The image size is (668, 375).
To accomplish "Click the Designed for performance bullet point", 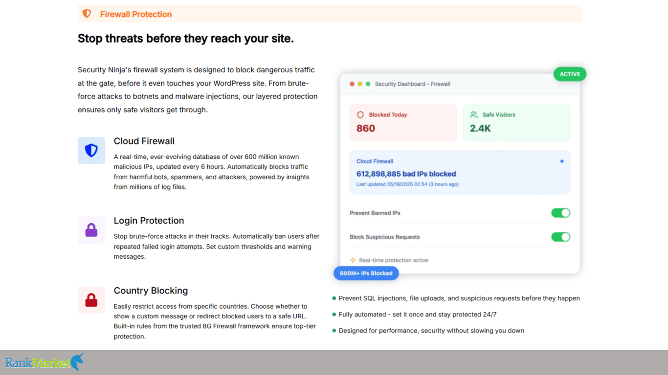I will [x=431, y=331].
